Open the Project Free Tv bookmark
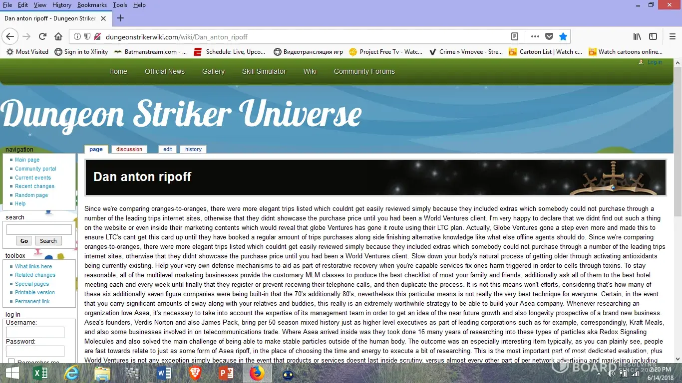Viewport: 682px width, 383px height. click(386, 51)
